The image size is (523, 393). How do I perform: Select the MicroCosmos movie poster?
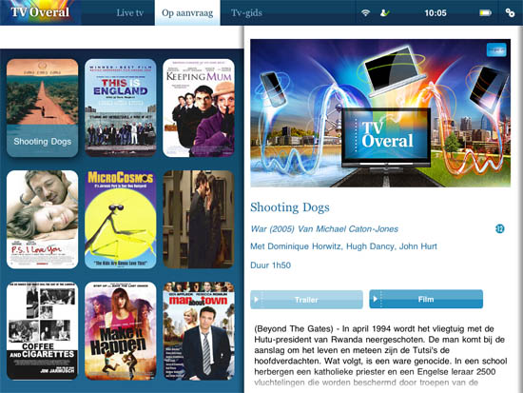121,220
